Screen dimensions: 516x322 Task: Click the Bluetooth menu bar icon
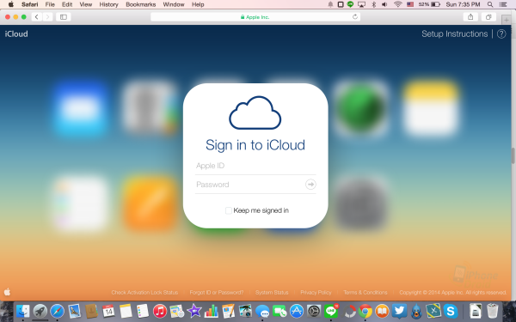(x=373, y=4)
